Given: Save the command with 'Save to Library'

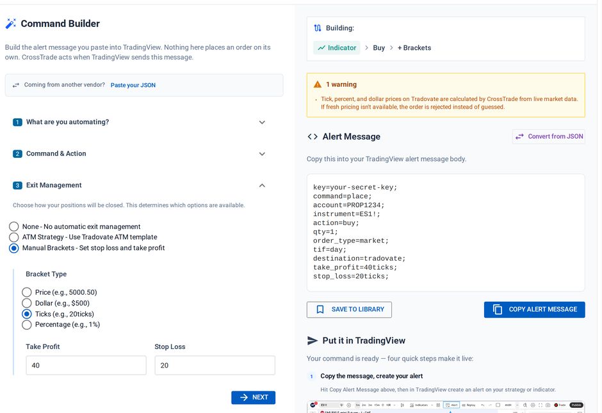Looking at the screenshot, I should tap(350, 309).
